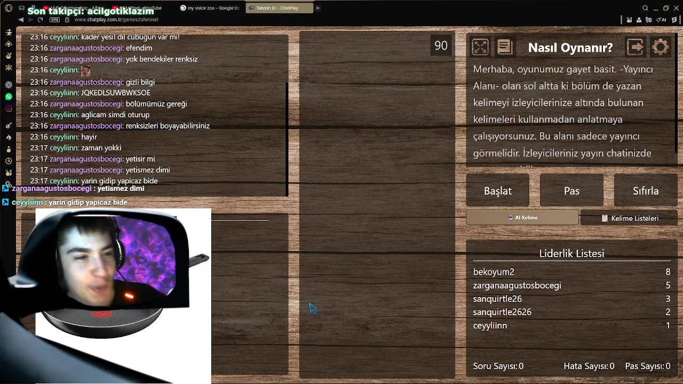This screenshot has height=384, width=683.
Task: Click chat message 'aglicam simdi oturup'
Action: (x=115, y=115)
